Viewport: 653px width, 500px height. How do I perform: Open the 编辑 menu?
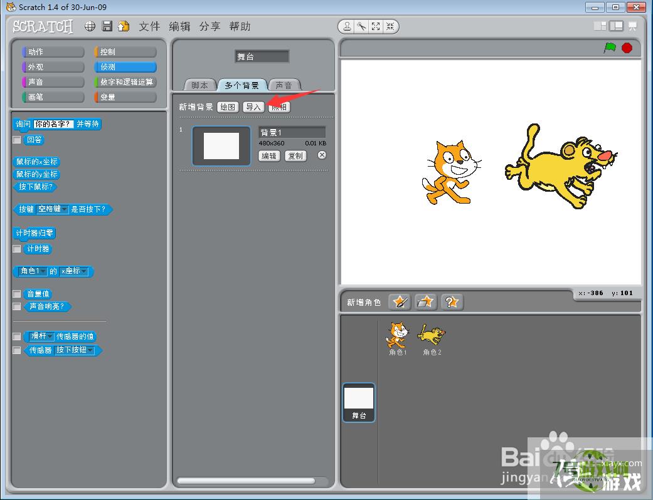point(179,26)
